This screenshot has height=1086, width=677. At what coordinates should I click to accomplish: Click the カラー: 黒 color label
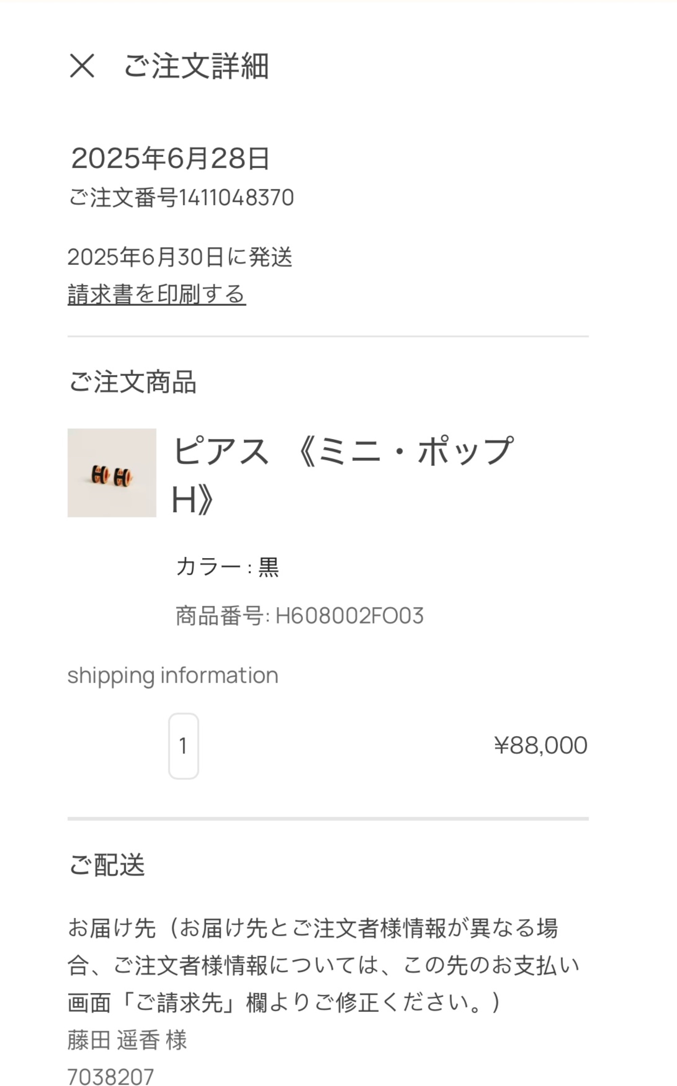point(227,567)
